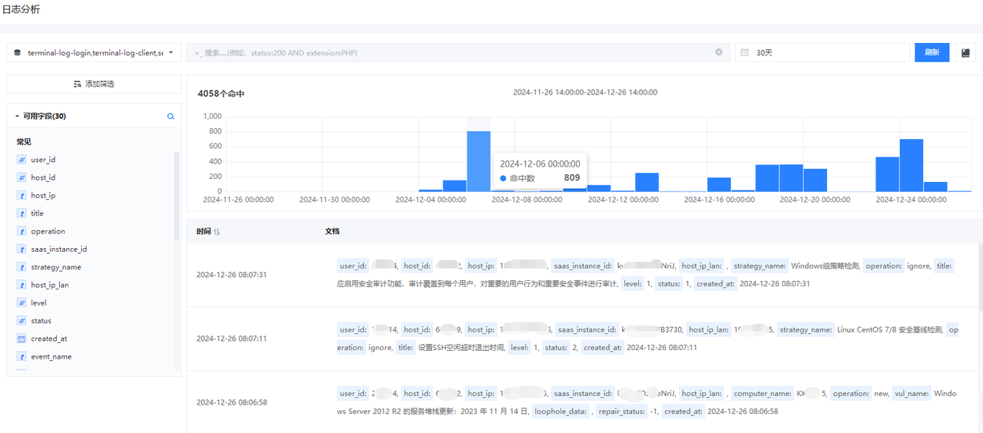Select the event_name field in list
The width and height of the screenshot is (983, 433).
(51, 357)
